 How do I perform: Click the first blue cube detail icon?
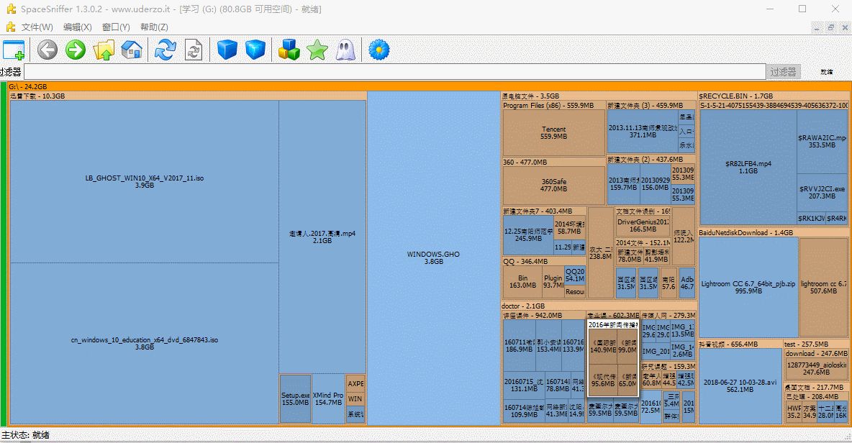227,50
